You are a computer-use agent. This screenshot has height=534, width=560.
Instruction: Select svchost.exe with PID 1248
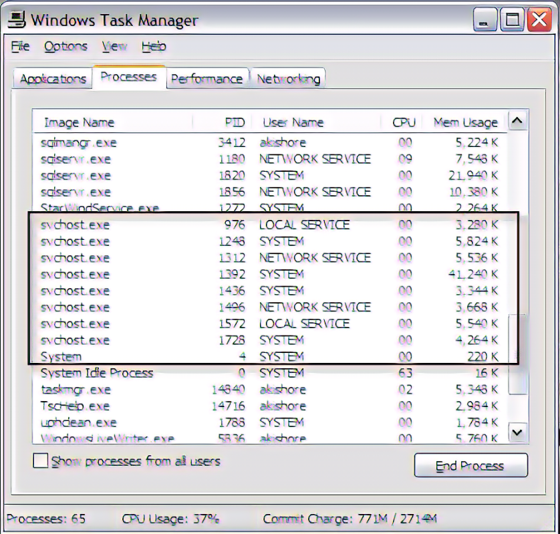(269, 241)
